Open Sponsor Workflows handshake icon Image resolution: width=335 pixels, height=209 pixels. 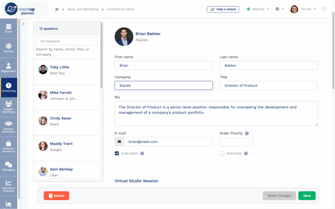(x=9, y=126)
